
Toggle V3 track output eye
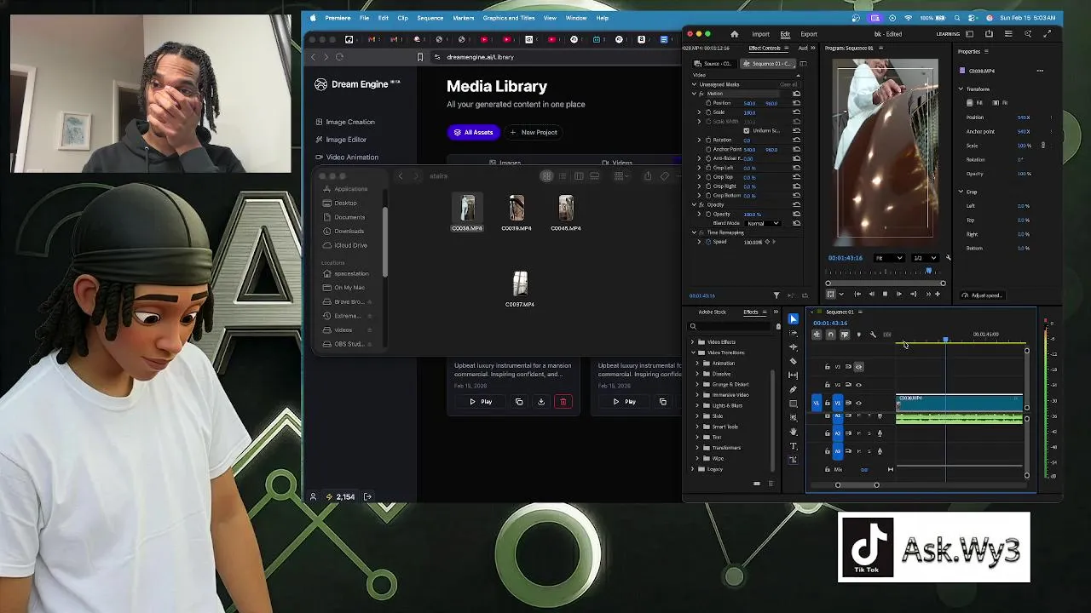tap(858, 367)
